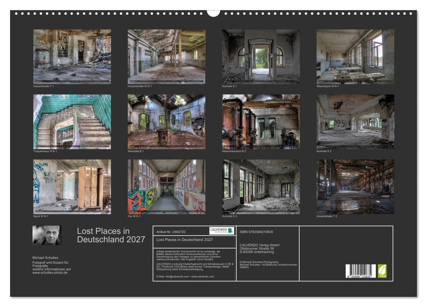Image resolution: width=427 pixels, height=307 pixels.
Task: Click Michael Schultes' portrait photo
Action: tap(47, 235)
